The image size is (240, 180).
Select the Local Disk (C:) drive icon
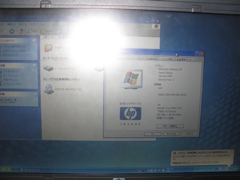tap(48, 68)
